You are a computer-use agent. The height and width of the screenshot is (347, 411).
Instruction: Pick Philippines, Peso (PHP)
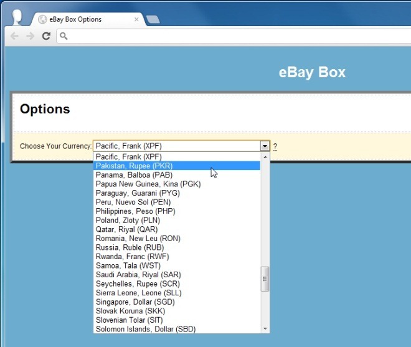pyautogui.click(x=177, y=211)
